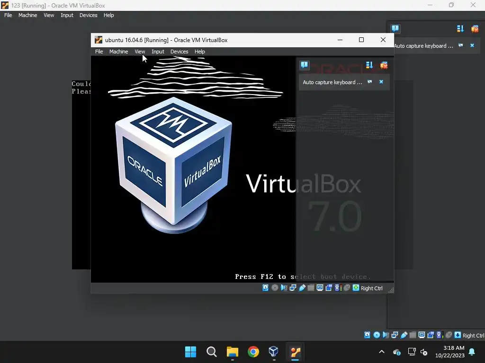Click sort notifications icon in 123 VM panel
The height and width of the screenshot is (363, 485).
click(x=460, y=29)
